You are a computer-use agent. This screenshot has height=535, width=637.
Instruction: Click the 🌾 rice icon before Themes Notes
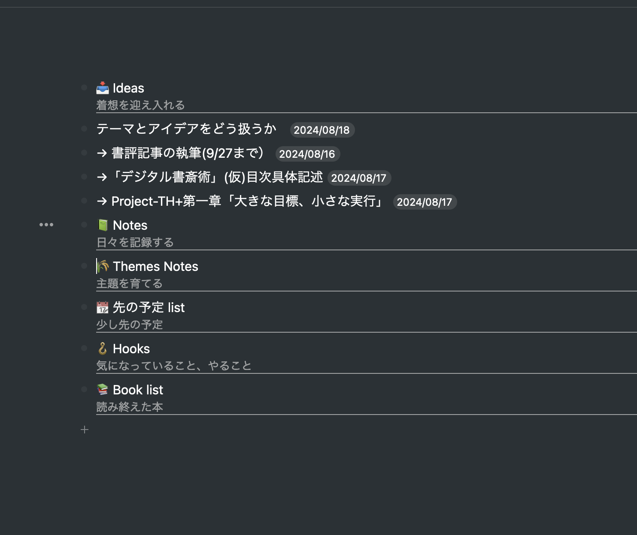coord(103,266)
